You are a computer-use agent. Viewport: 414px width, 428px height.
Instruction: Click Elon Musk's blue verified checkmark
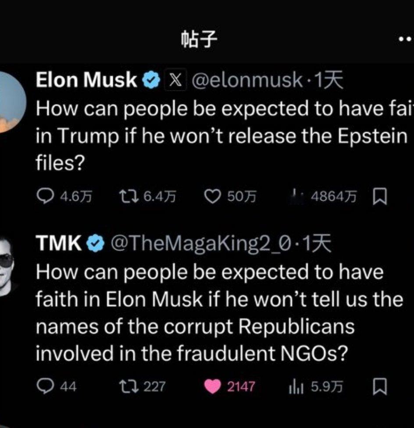point(151,80)
